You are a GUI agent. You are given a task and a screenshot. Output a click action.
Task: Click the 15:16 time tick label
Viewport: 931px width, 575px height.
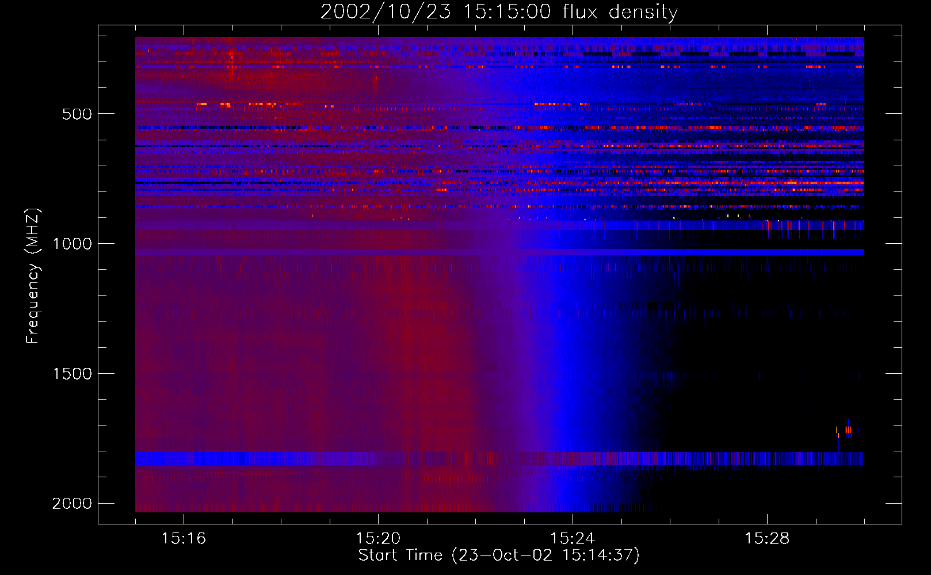(184, 539)
